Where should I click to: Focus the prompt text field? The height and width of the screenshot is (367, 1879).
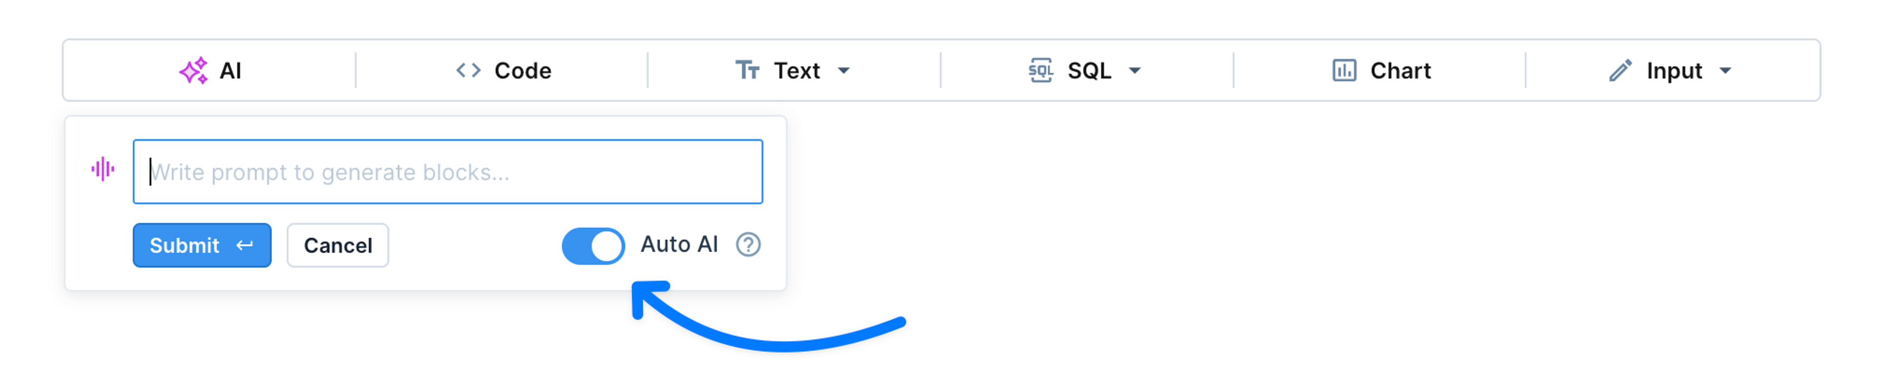click(448, 172)
